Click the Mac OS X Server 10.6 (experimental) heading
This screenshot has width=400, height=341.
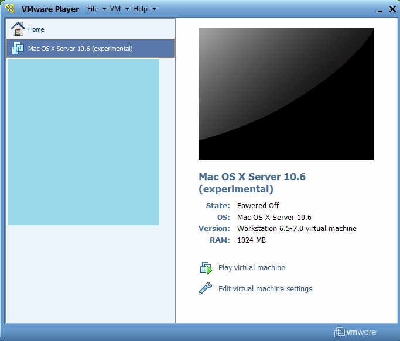pyautogui.click(x=252, y=182)
